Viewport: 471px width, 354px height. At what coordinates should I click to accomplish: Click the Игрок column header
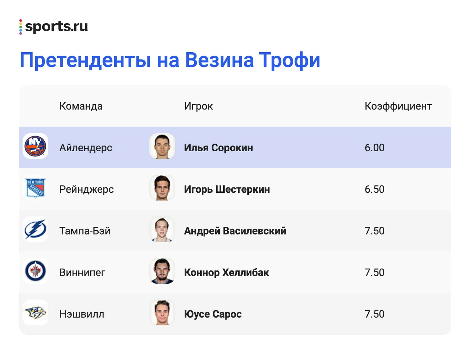[198, 106]
